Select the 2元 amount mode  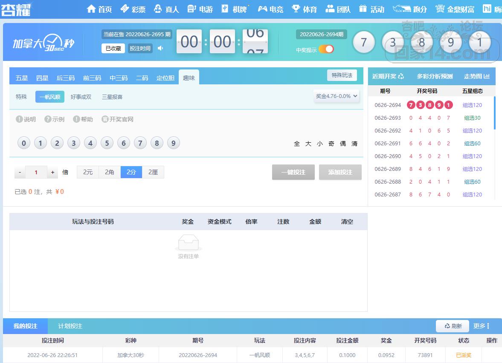pyautogui.click(x=88, y=172)
